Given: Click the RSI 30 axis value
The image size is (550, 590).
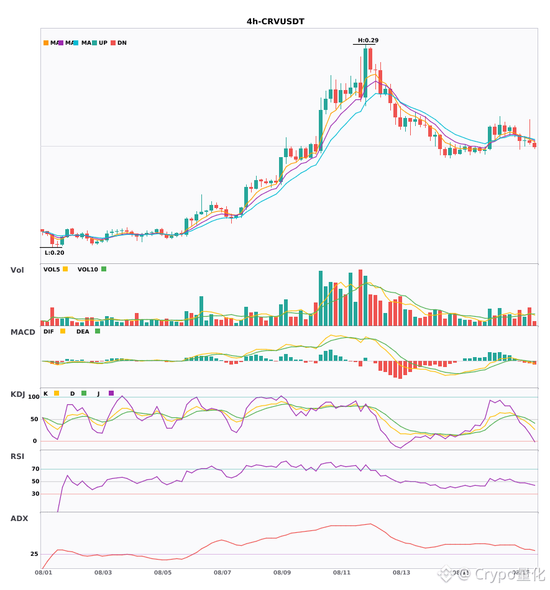Looking at the screenshot, I should [35, 494].
